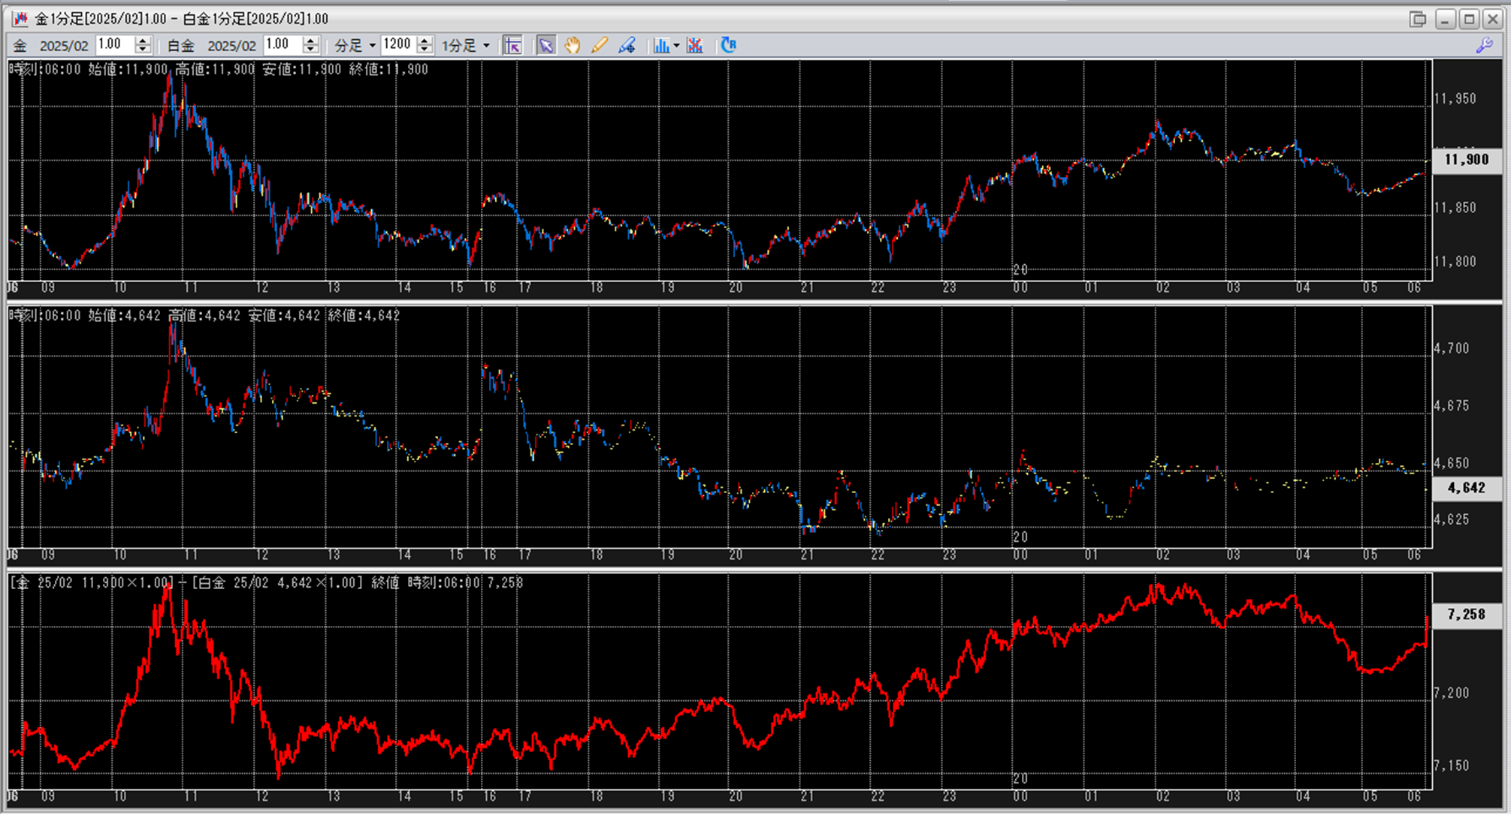Click the bar chart indicator icon
The width and height of the screenshot is (1511, 815).
click(661, 46)
